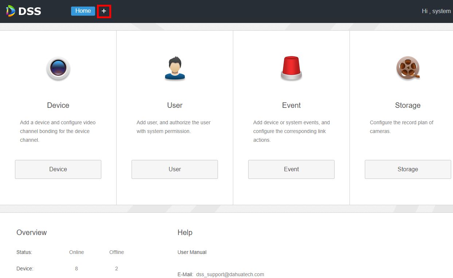
Task: Click the dss_support email address
Action: point(230,274)
